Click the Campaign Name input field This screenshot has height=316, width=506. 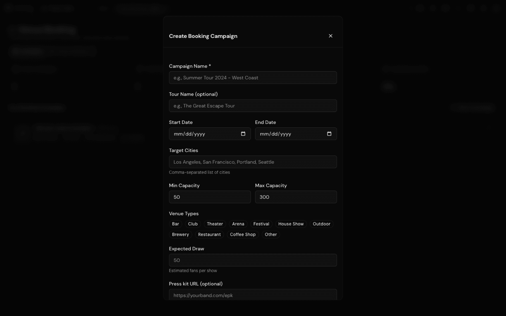point(253,77)
